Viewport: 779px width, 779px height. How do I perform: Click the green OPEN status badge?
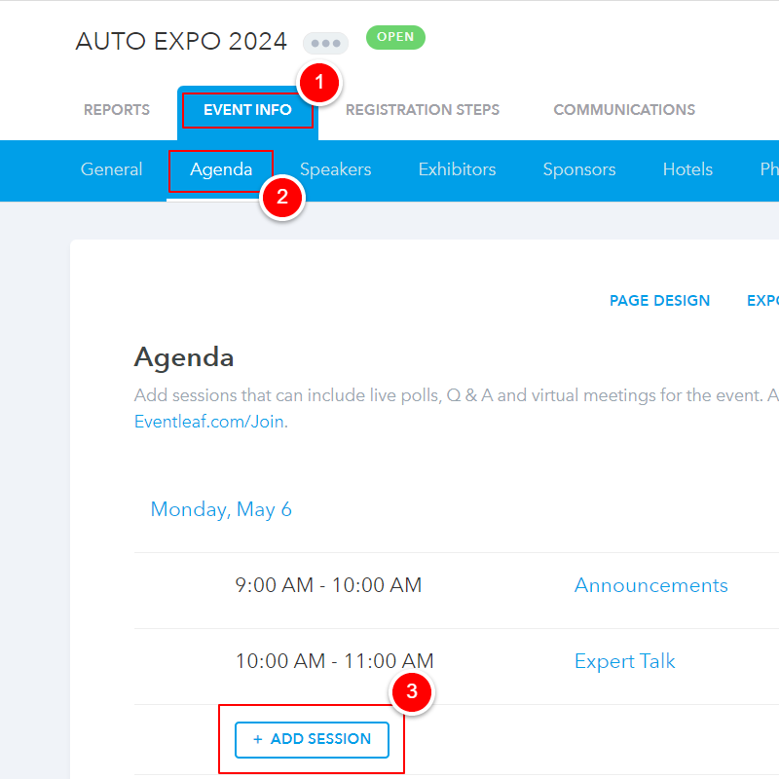(395, 38)
